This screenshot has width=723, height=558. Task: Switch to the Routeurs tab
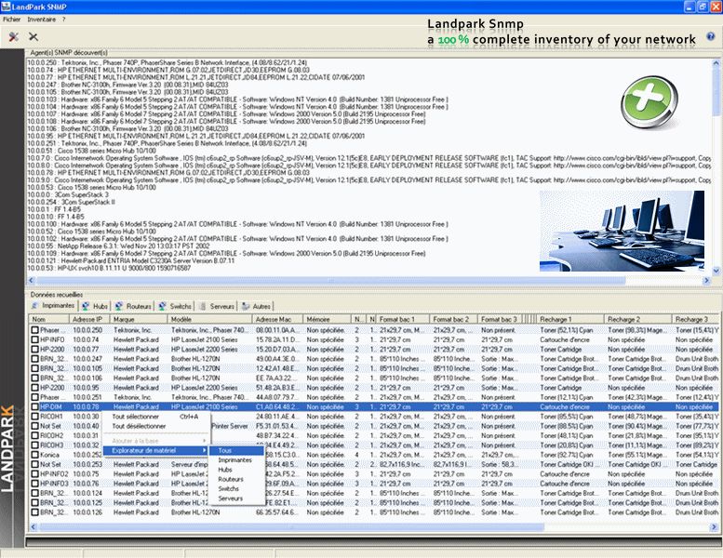click(x=133, y=306)
